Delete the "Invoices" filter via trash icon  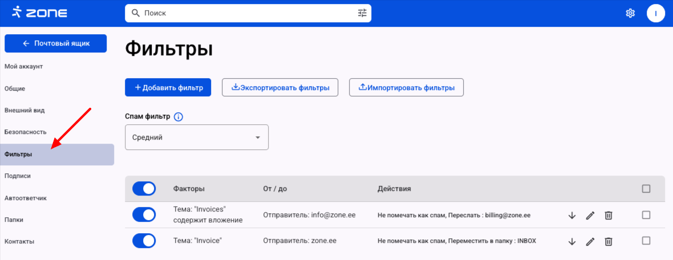coord(609,216)
